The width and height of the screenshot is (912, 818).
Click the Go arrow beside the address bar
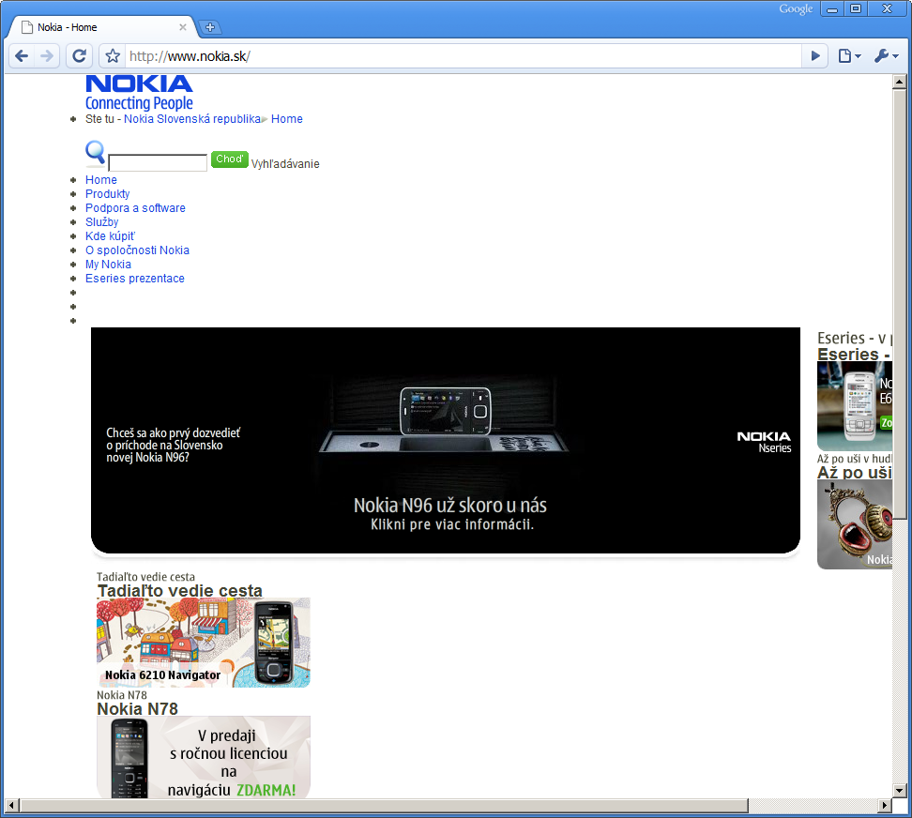(815, 55)
